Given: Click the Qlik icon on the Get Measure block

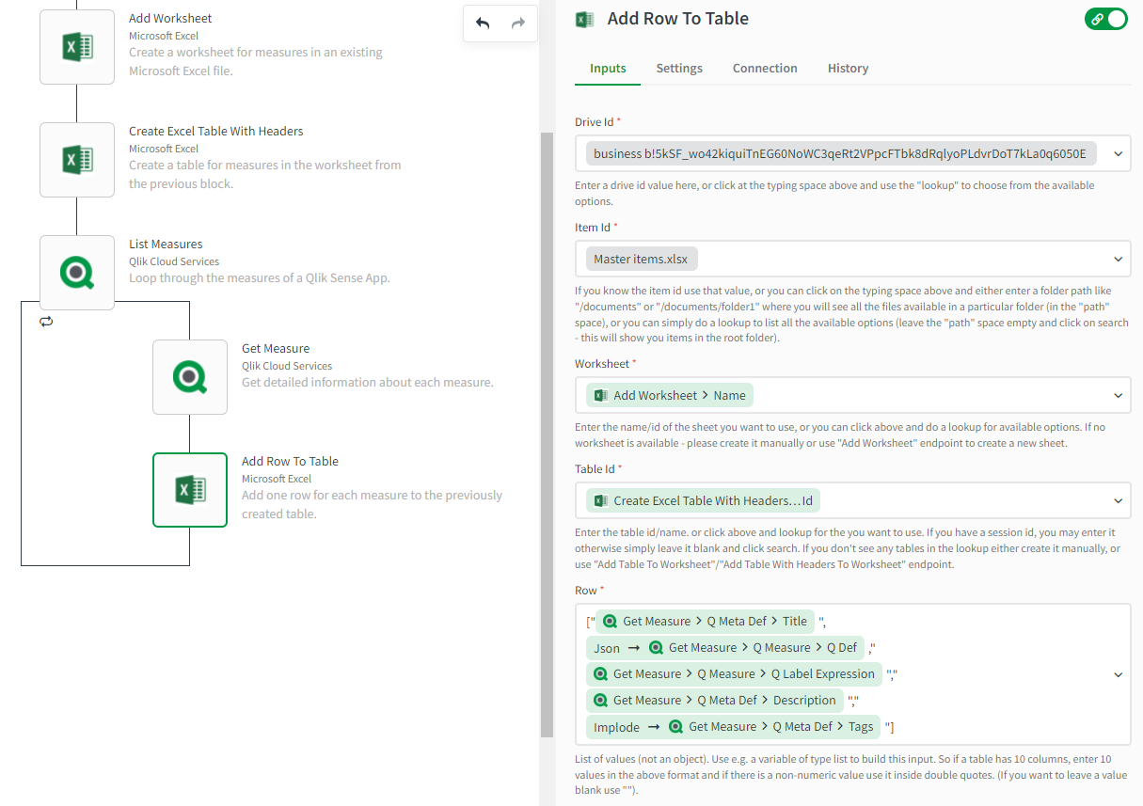Looking at the screenshot, I should coord(190,377).
